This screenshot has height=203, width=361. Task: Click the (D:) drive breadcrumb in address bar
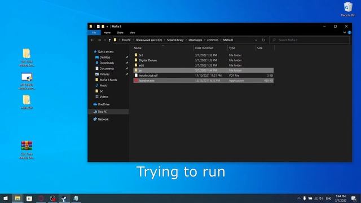[x=149, y=40]
